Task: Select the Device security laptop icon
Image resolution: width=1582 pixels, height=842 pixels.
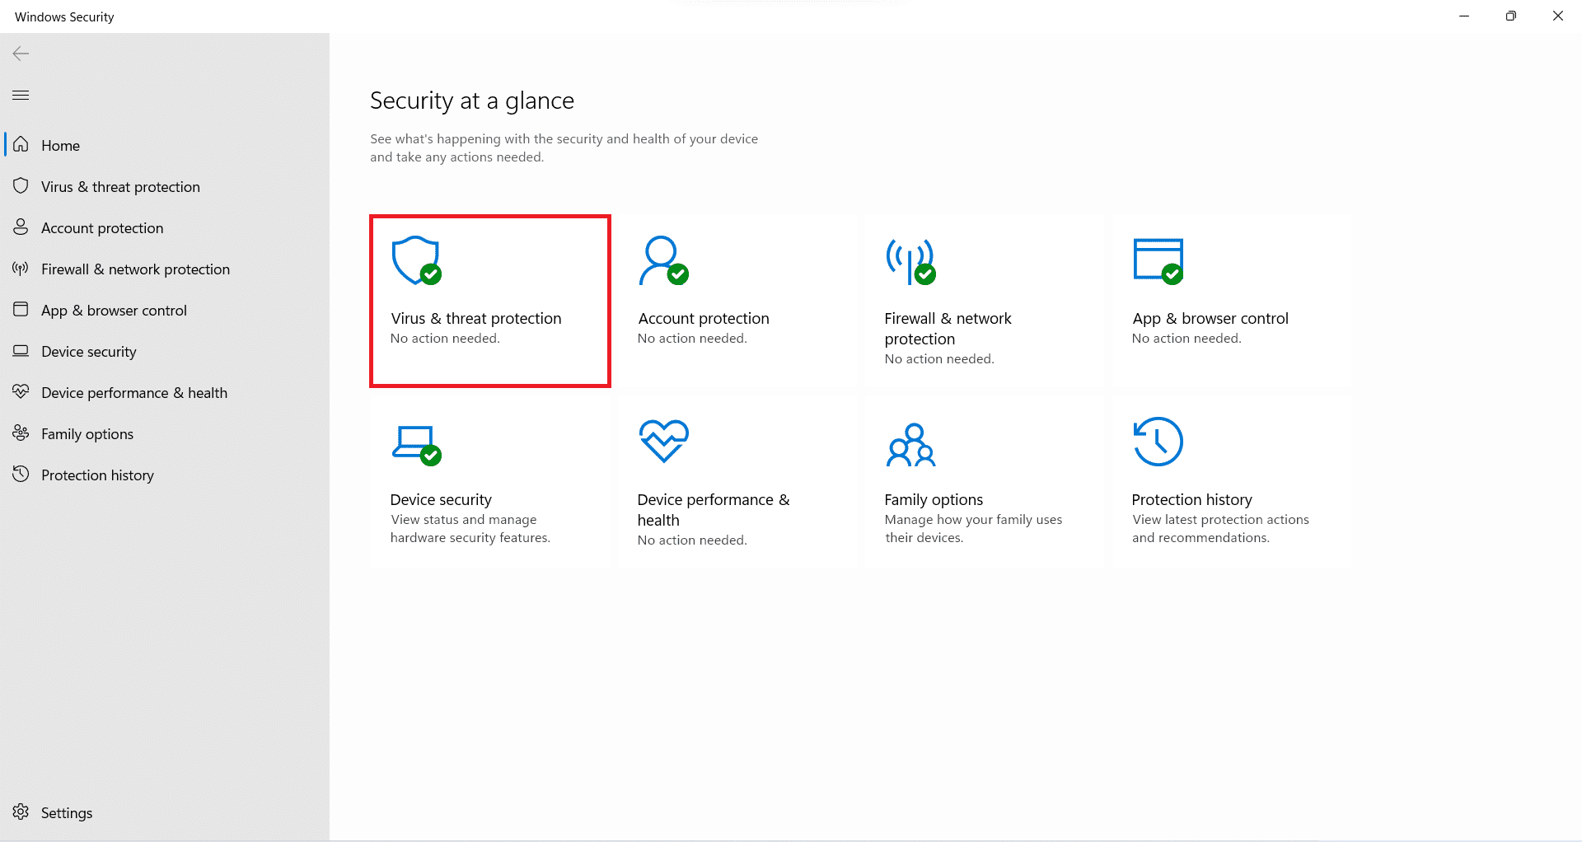Action: pos(415,442)
